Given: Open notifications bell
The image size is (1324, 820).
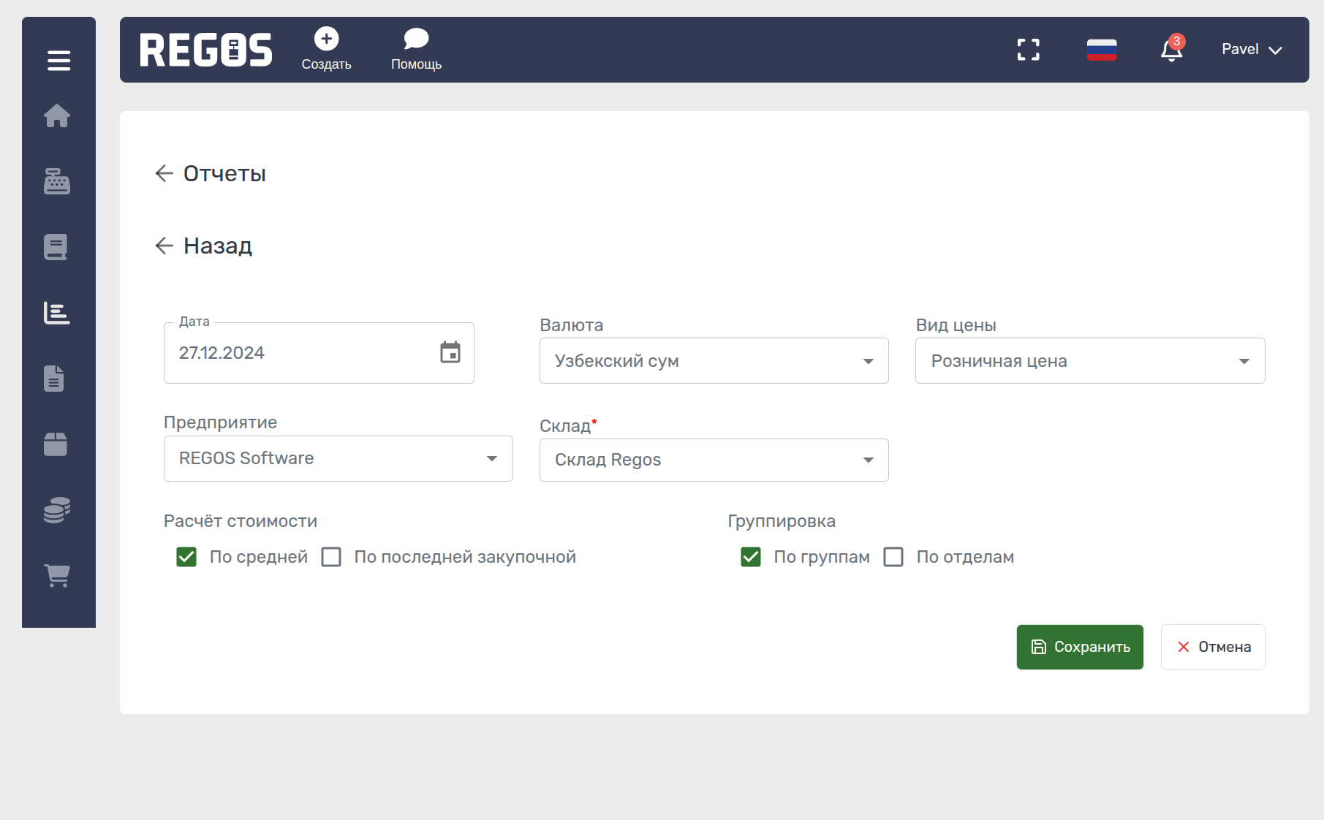Looking at the screenshot, I should 1171,50.
